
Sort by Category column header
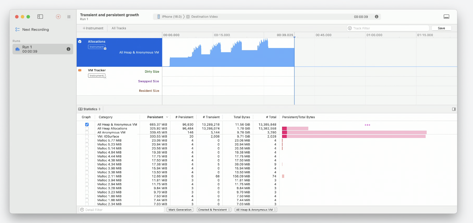click(106, 117)
